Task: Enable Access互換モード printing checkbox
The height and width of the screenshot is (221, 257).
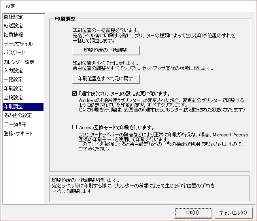Action: coord(75,128)
